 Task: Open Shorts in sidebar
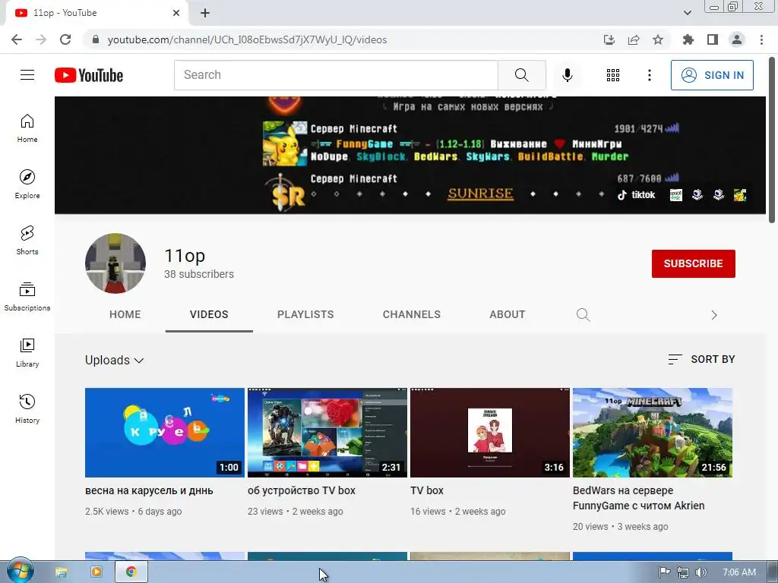[x=27, y=241]
